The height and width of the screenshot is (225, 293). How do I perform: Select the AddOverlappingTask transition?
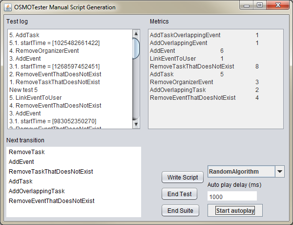coord(37,191)
